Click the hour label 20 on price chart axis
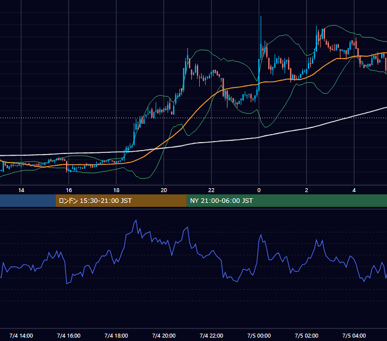The image size is (387, 341). [164, 190]
